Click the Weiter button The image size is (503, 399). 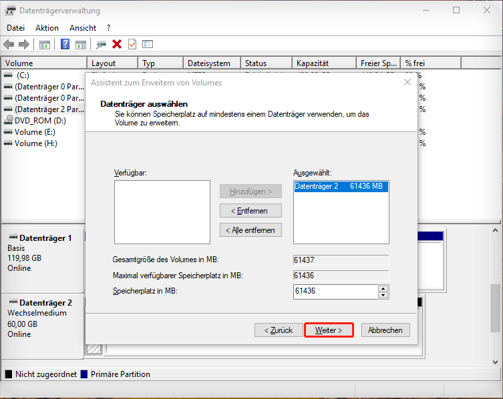(329, 330)
